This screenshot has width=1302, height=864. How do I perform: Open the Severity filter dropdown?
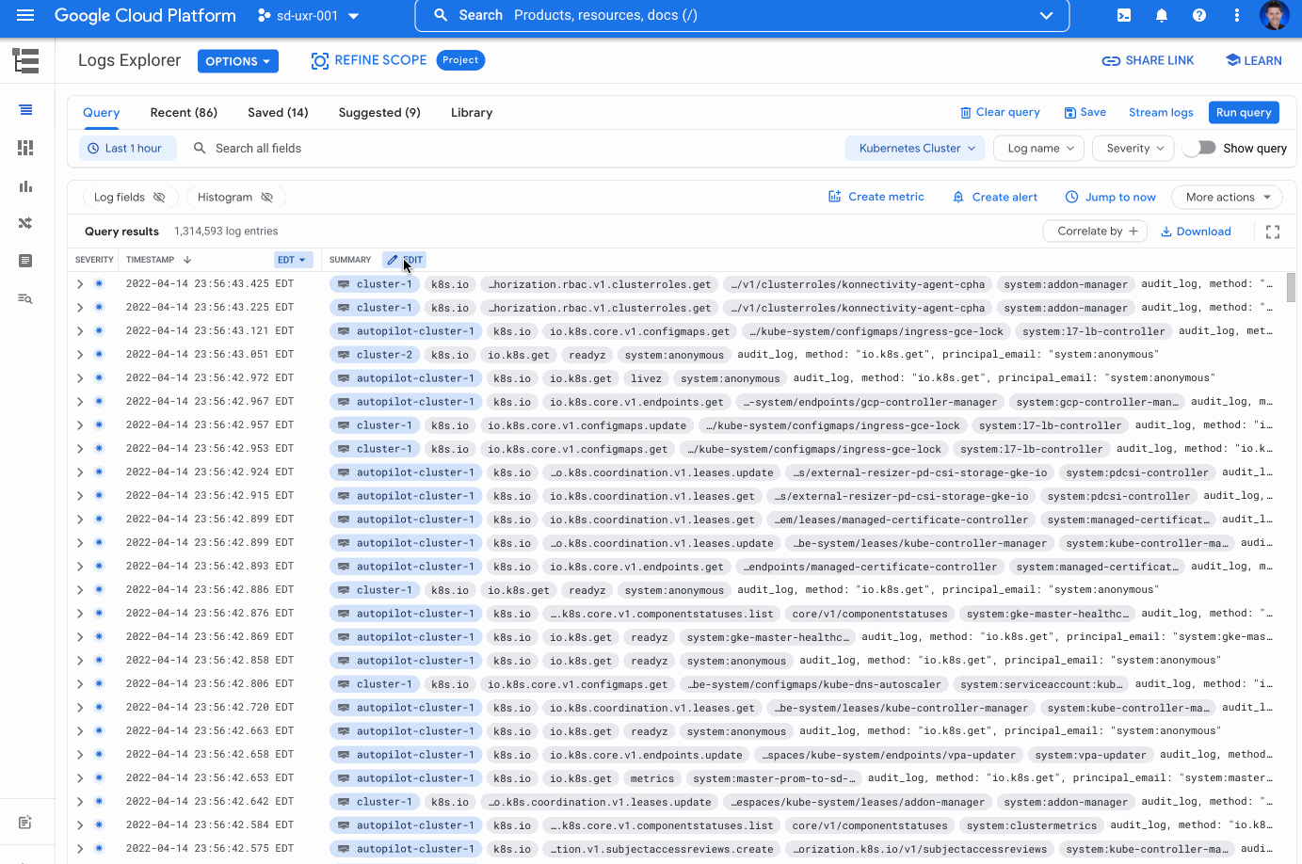pos(1133,148)
